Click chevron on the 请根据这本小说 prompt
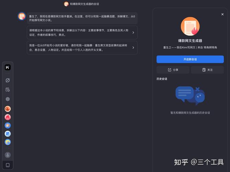 coord(133,32)
